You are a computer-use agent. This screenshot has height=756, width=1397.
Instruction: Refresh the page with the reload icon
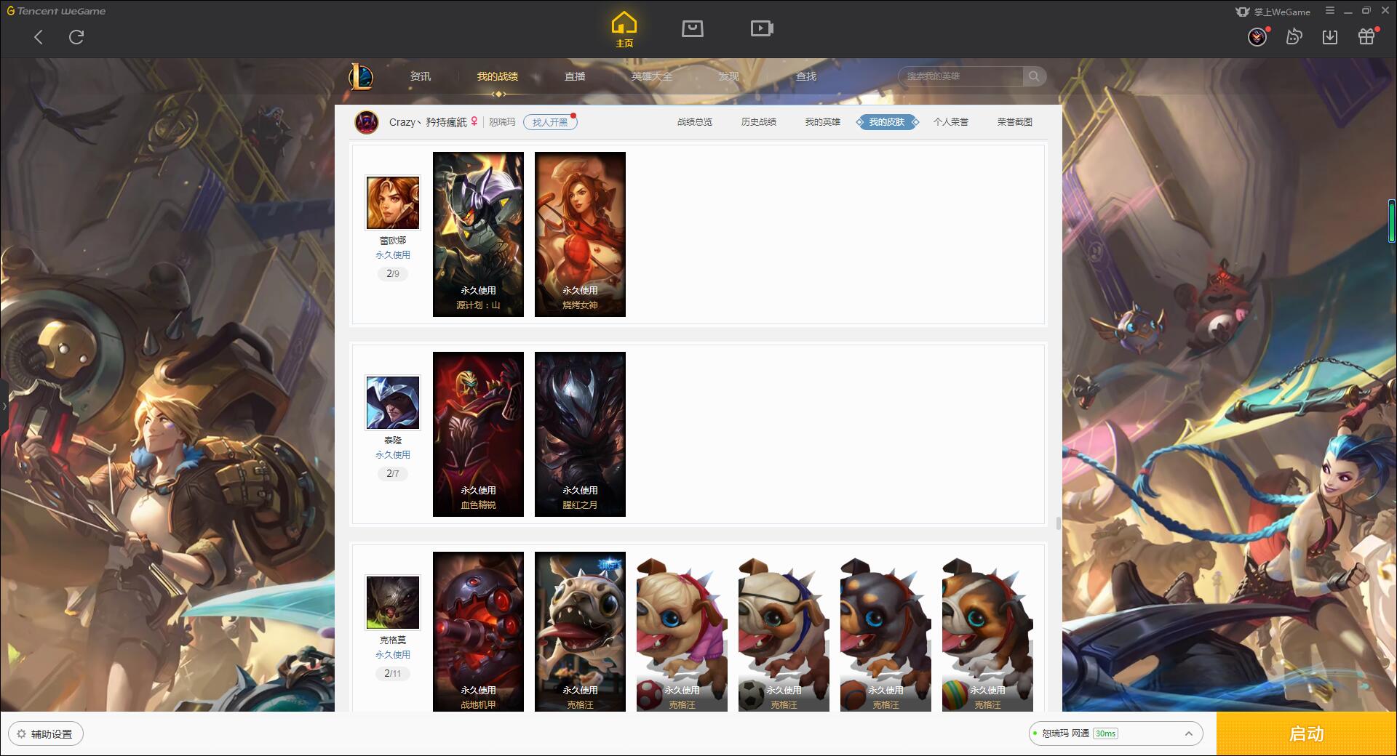click(76, 37)
